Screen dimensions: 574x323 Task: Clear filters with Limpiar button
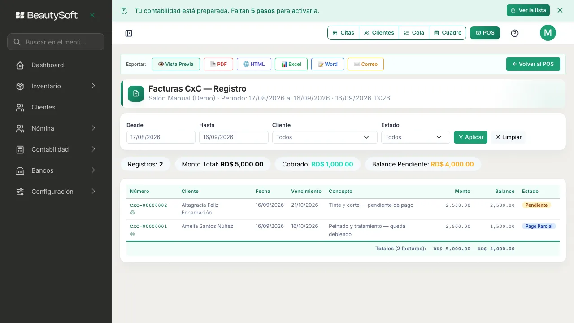click(x=509, y=137)
